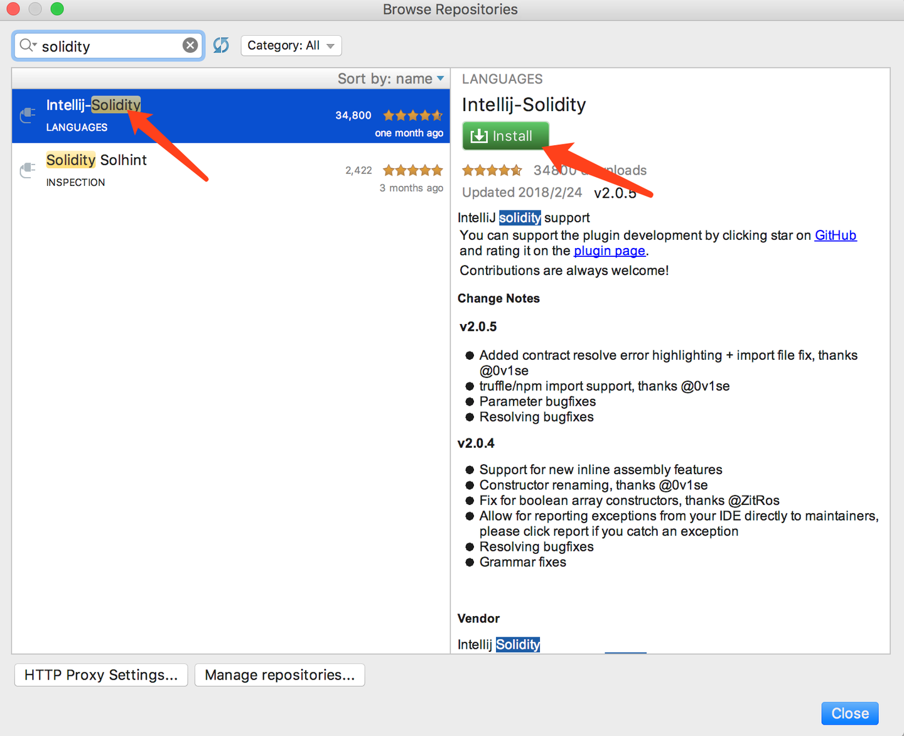Click the star rating in Solidity Solhint row

(x=413, y=170)
